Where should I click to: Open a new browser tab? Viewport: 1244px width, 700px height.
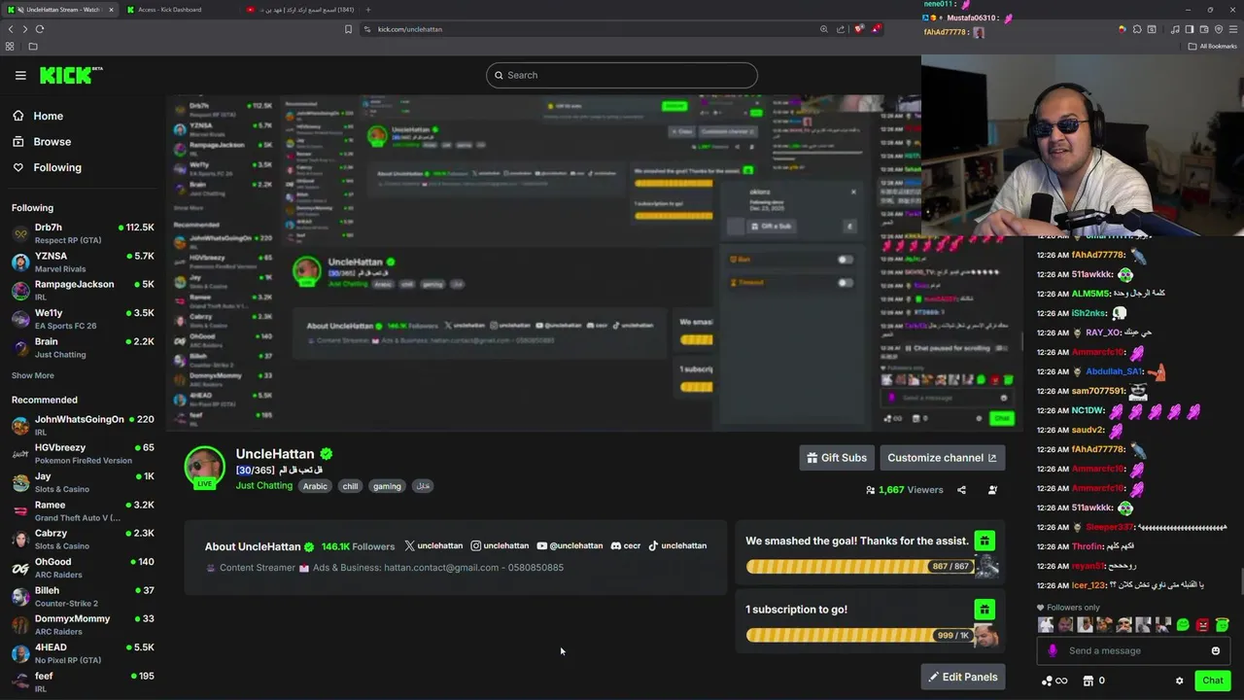pyautogui.click(x=367, y=10)
